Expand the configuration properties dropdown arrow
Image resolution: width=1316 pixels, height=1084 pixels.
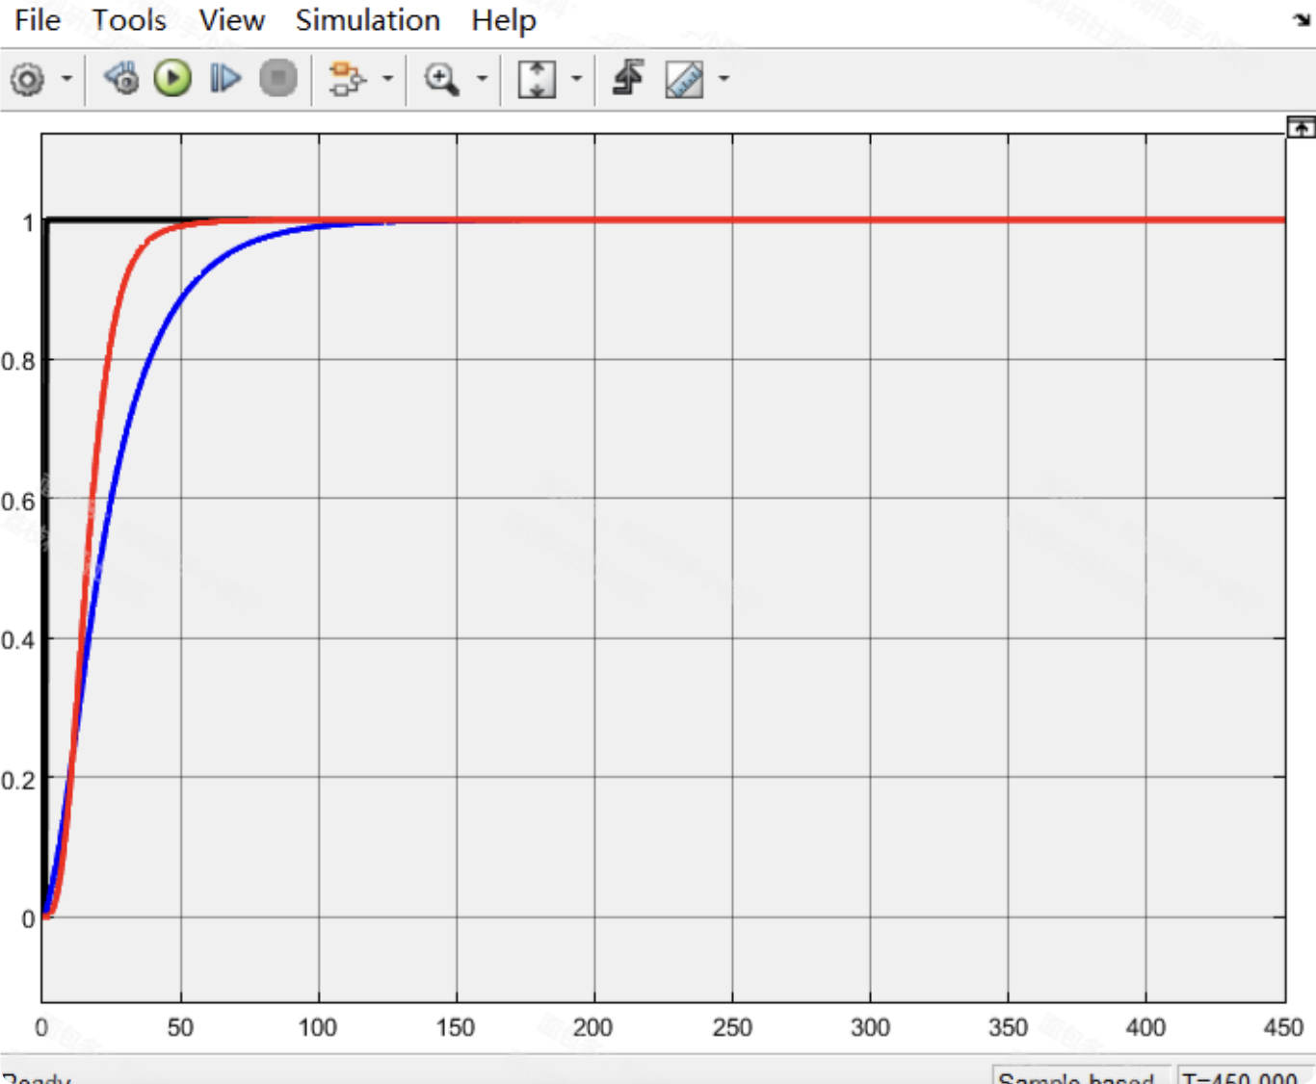coord(66,79)
